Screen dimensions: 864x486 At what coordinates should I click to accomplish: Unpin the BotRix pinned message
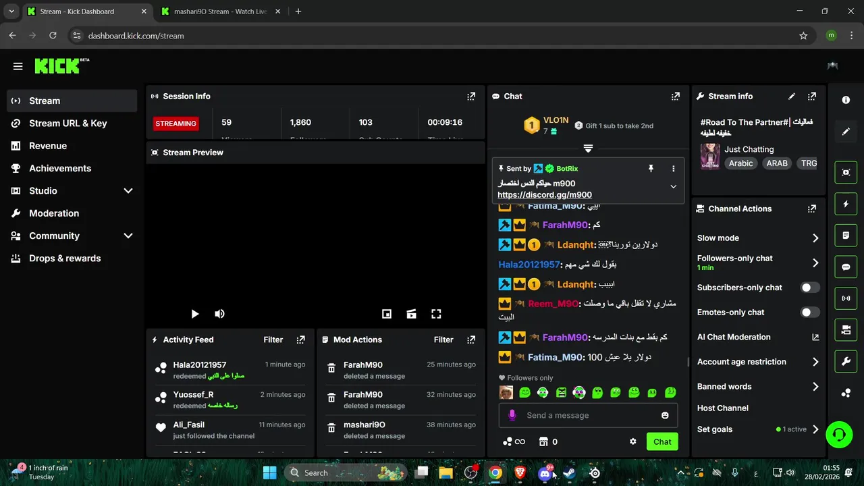click(651, 169)
